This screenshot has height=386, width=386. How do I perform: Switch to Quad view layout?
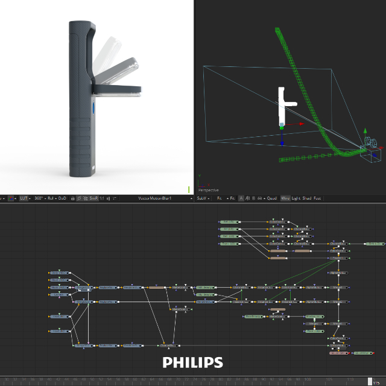point(271,198)
